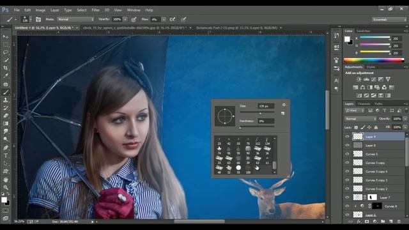
Task: Select the Pen tool
Action: coord(6,148)
